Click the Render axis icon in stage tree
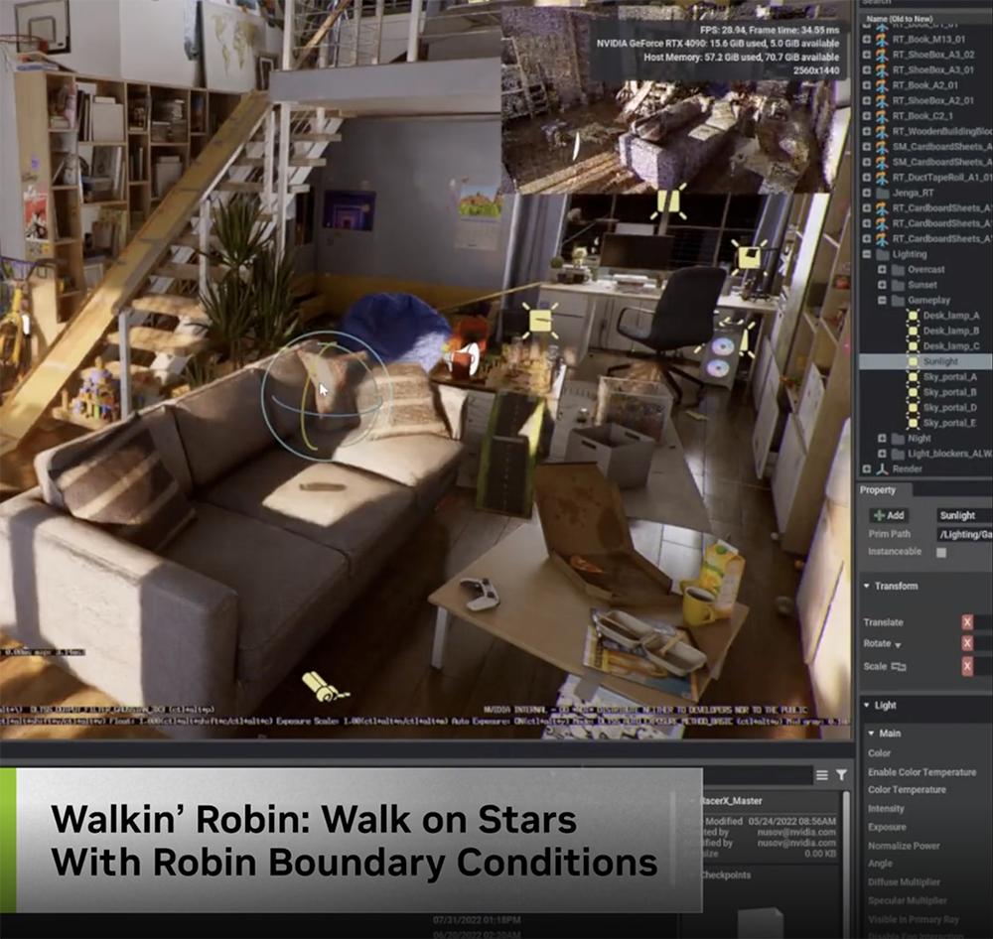993x939 pixels. click(881, 469)
